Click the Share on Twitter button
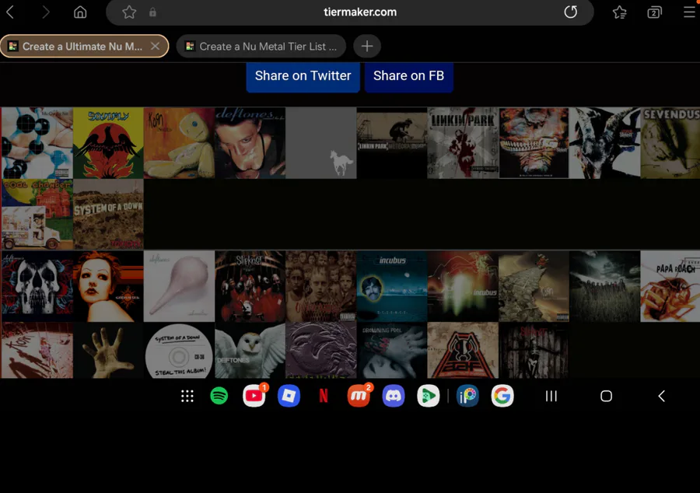700x493 pixels. (303, 77)
